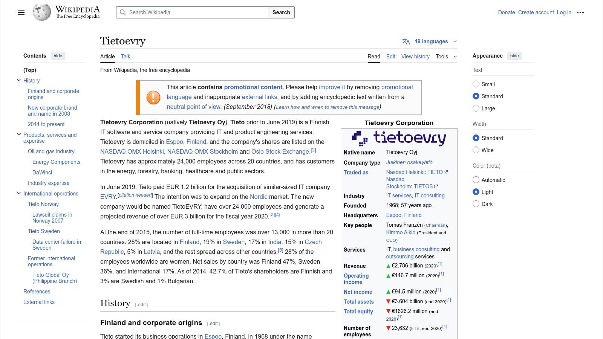The image size is (603, 339).
Task: Click the search magnifier icon
Action: [x=123, y=12]
